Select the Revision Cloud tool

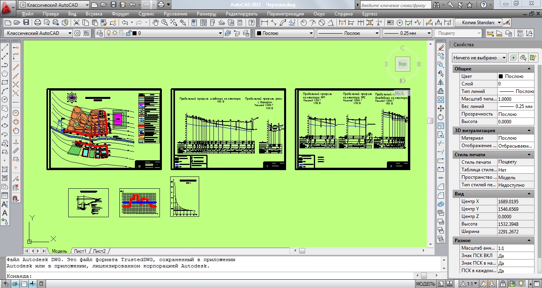(5, 108)
